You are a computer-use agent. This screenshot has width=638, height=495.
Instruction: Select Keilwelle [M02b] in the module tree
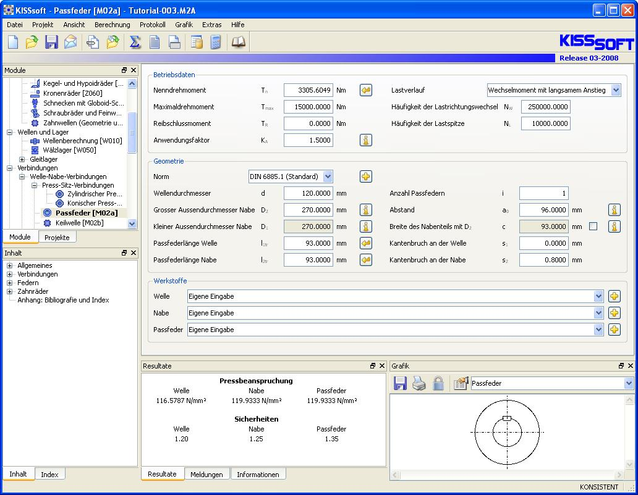79,223
